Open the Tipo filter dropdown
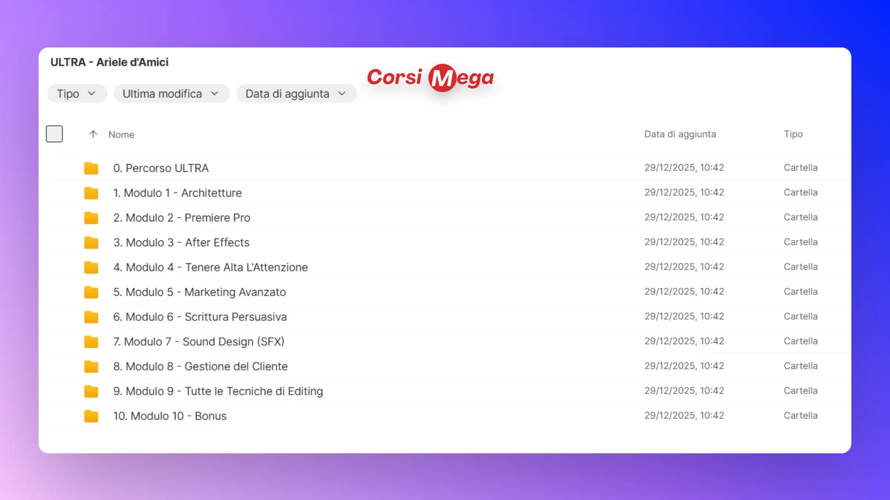This screenshot has width=890, height=500. (x=77, y=94)
